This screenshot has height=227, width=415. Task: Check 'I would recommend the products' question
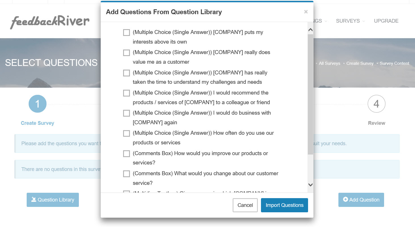click(x=127, y=93)
